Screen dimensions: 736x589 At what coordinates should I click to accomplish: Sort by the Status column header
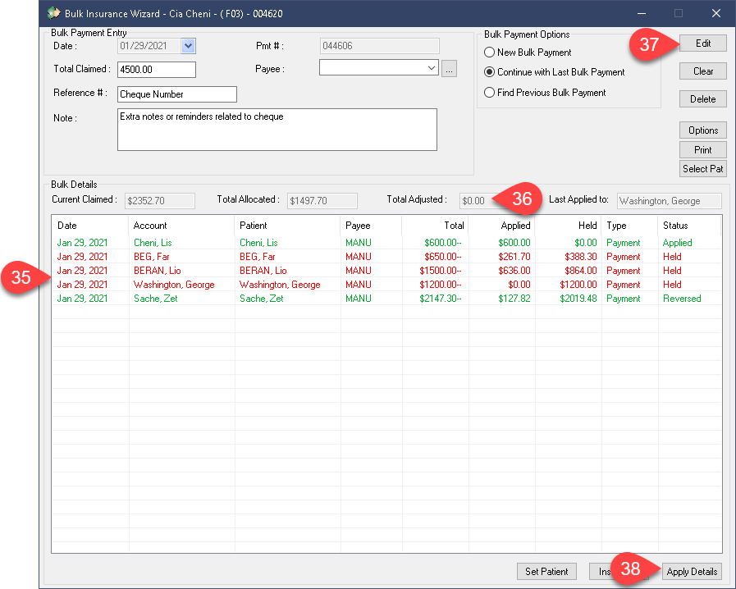pos(689,226)
